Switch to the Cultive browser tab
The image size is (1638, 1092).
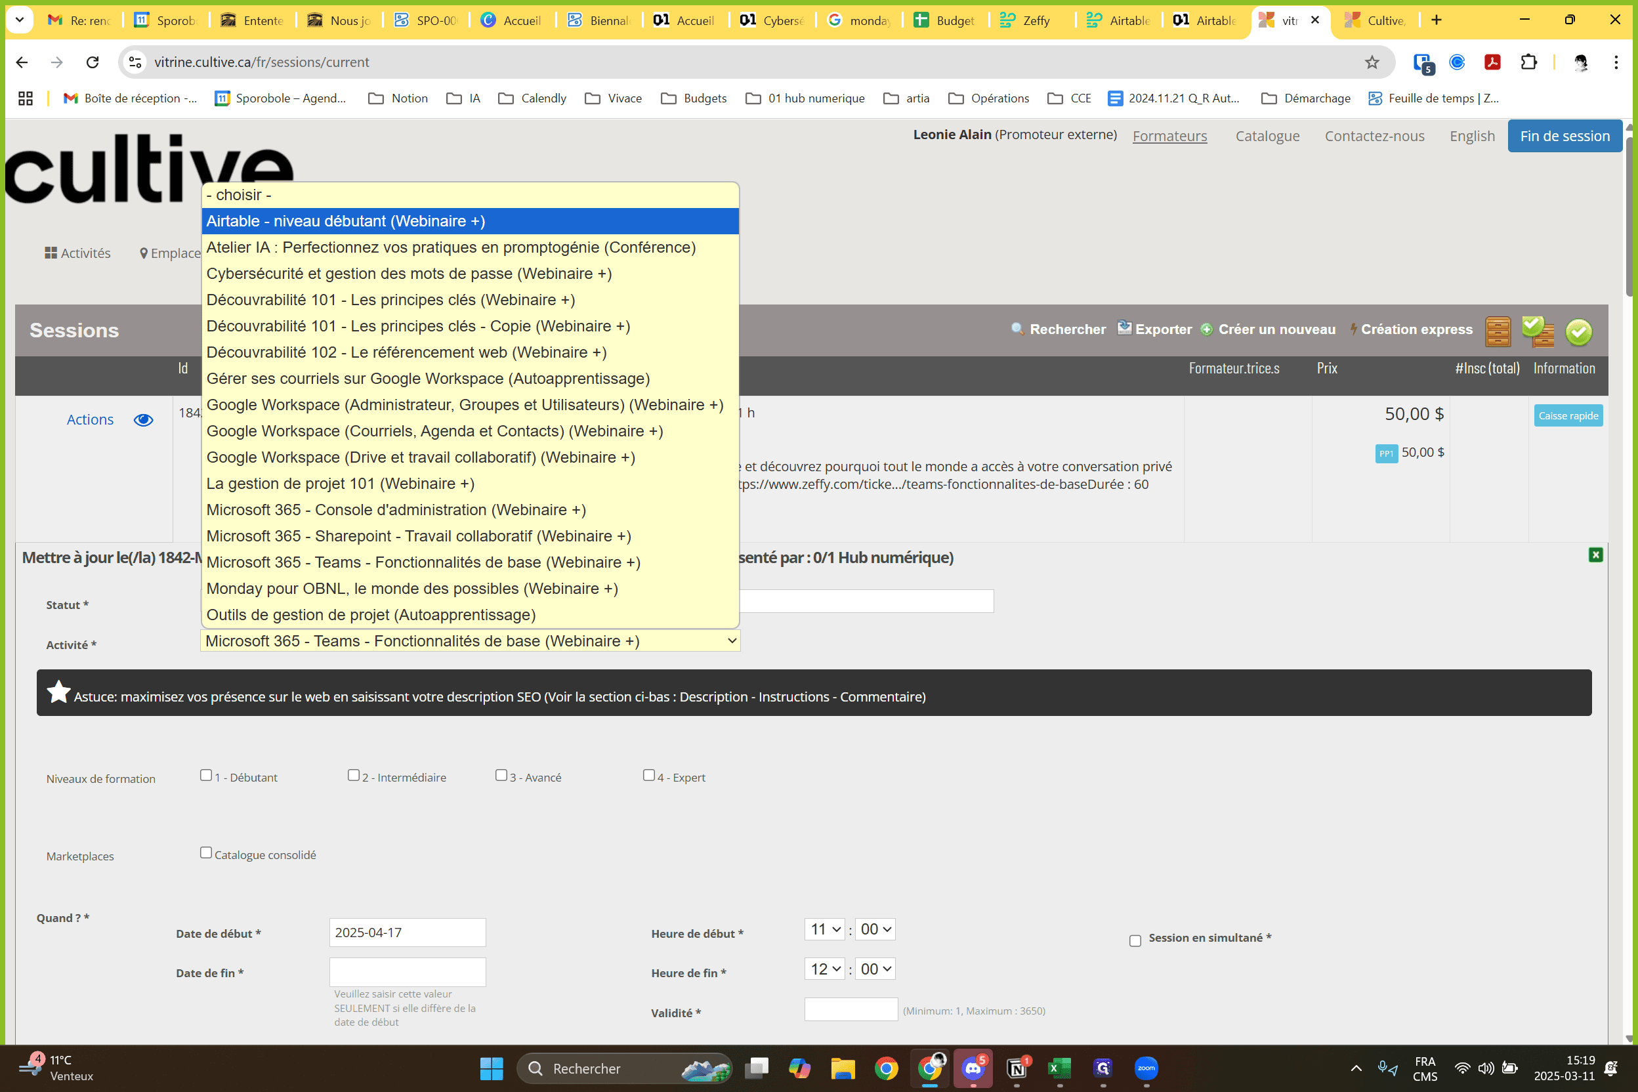click(x=1375, y=20)
